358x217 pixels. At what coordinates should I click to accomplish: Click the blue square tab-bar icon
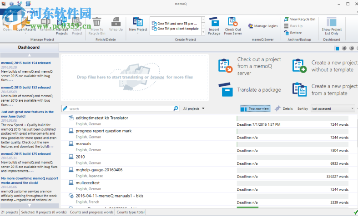pos(337,48)
